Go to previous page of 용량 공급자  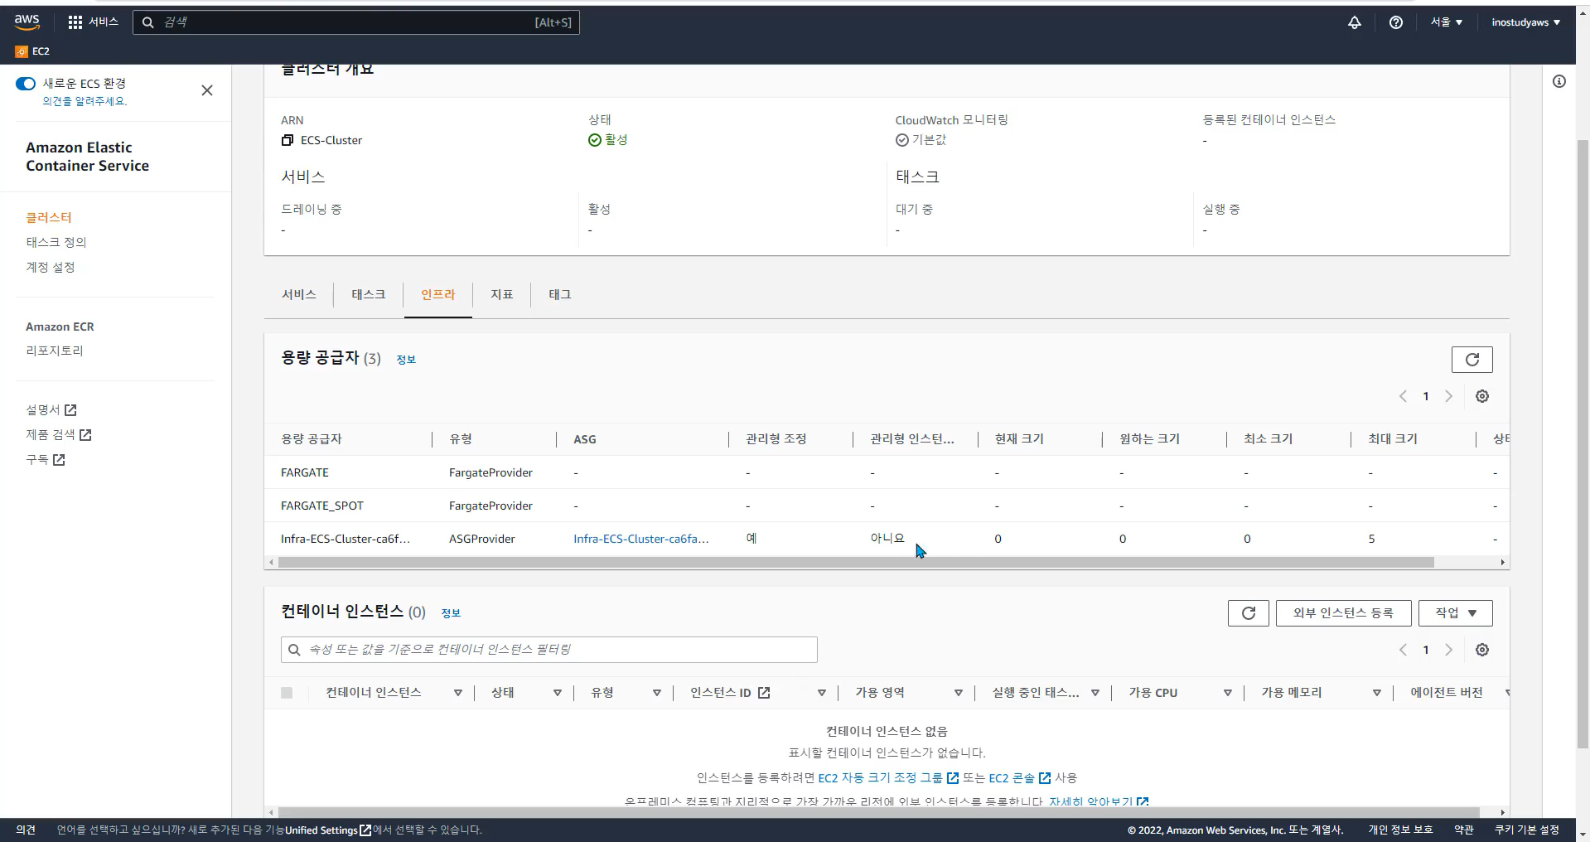coord(1403,396)
